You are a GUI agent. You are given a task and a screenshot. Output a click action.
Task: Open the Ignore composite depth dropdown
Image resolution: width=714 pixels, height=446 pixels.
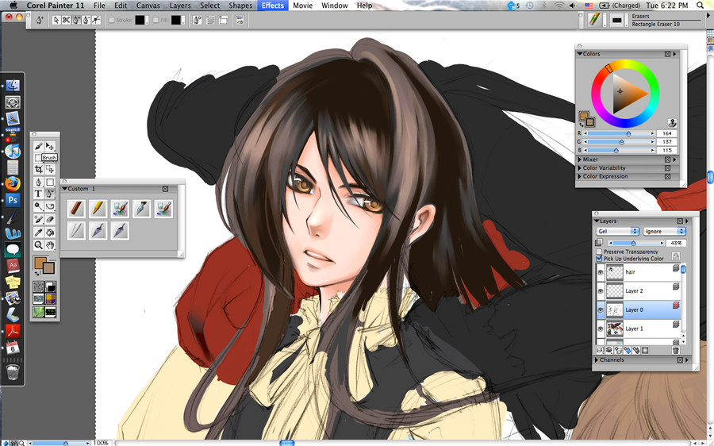[664, 232]
